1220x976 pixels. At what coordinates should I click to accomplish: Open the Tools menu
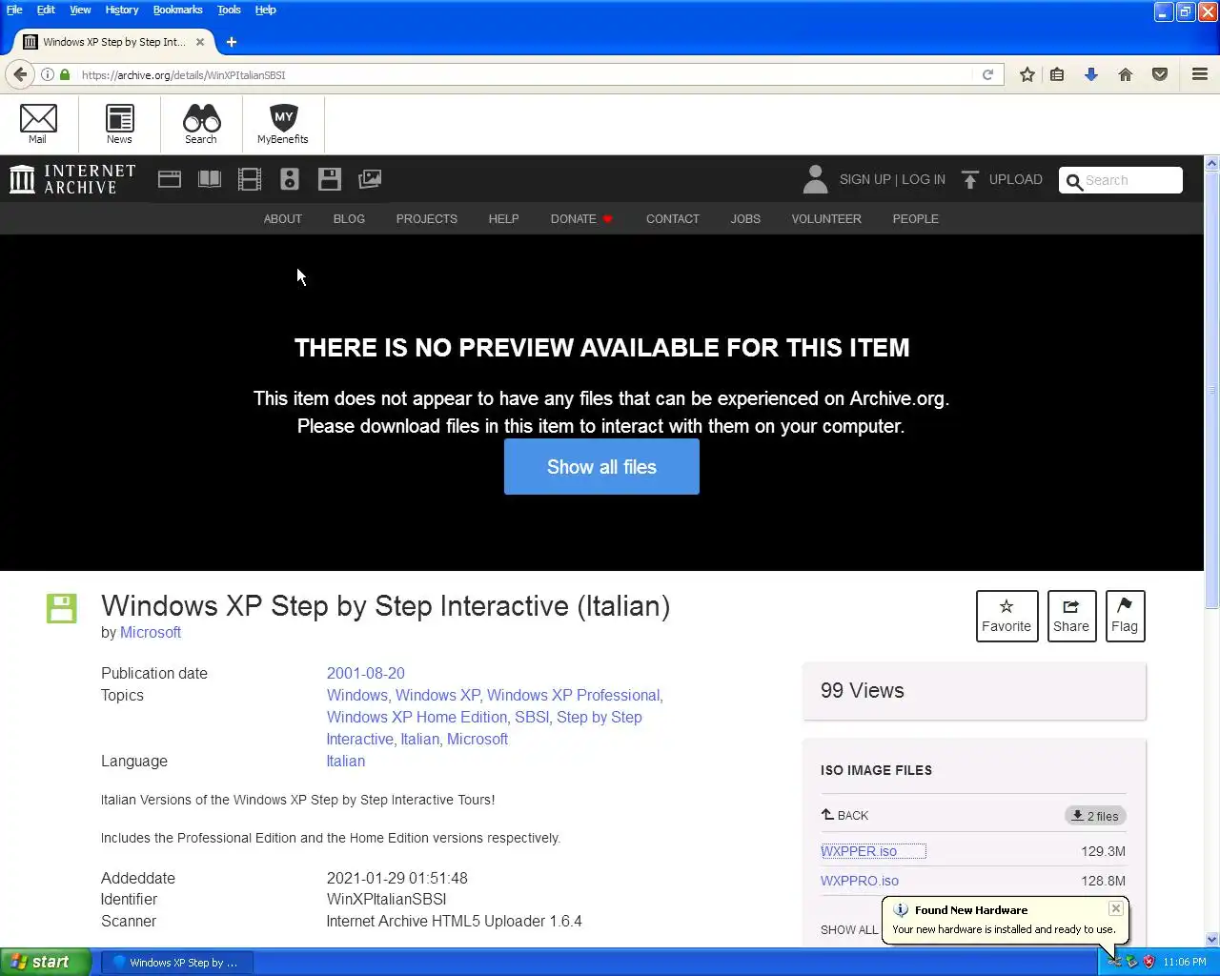(x=229, y=10)
